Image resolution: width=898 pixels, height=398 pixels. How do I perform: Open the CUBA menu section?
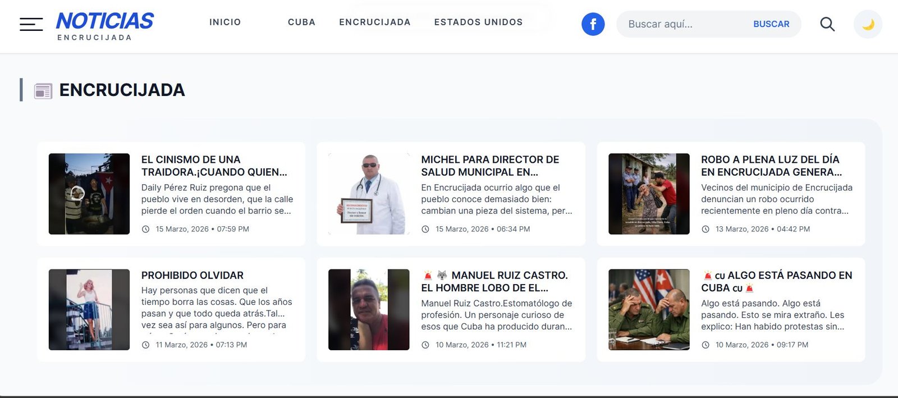301,22
